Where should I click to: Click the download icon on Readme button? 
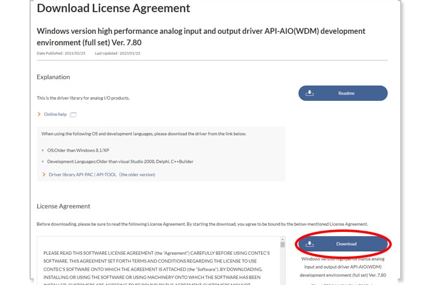(310, 93)
